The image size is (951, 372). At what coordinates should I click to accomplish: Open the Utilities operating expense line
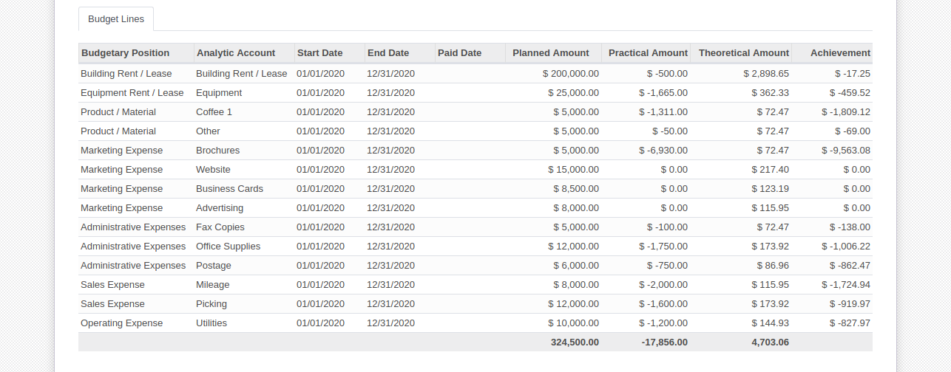click(x=475, y=323)
